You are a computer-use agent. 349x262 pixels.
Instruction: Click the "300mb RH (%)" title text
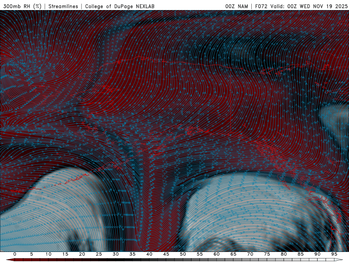tap(22, 7)
